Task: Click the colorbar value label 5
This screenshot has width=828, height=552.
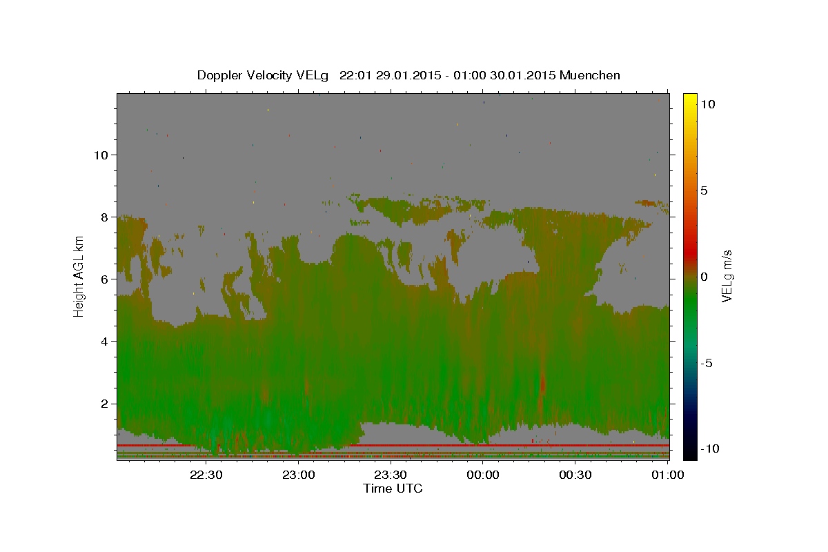Action: click(x=704, y=190)
